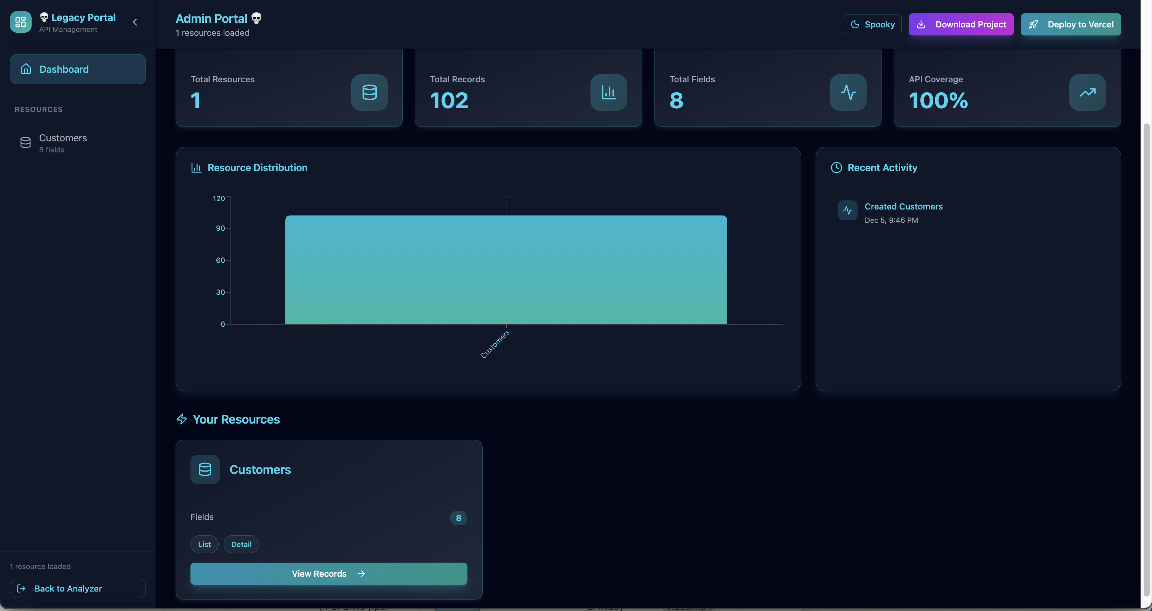
Task: Click the Recent Activity clock icon
Action: [x=836, y=168]
